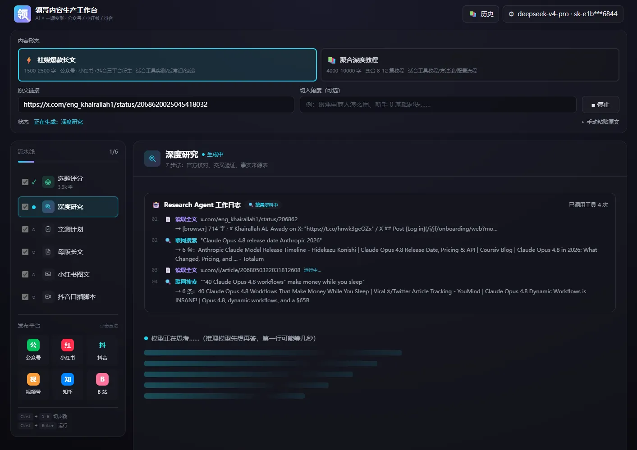The width and height of the screenshot is (637, 450).
Task: Open the 亲测计划 pipeline step
Action: click(x=68, y=229)
